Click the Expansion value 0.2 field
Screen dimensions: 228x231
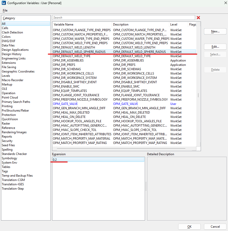(98, 160)
